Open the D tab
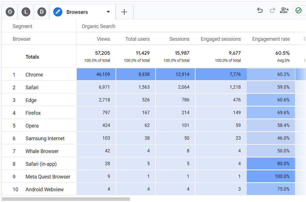The image size is (306, 202). [x=42, y=12]
